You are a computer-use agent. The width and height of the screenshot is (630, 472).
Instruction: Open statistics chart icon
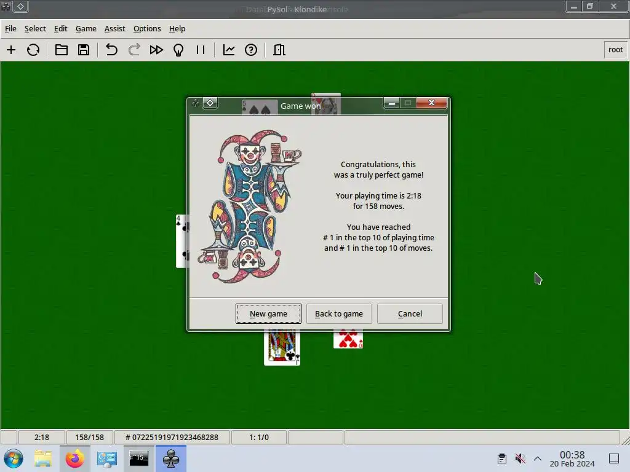[x=229, y=50]
